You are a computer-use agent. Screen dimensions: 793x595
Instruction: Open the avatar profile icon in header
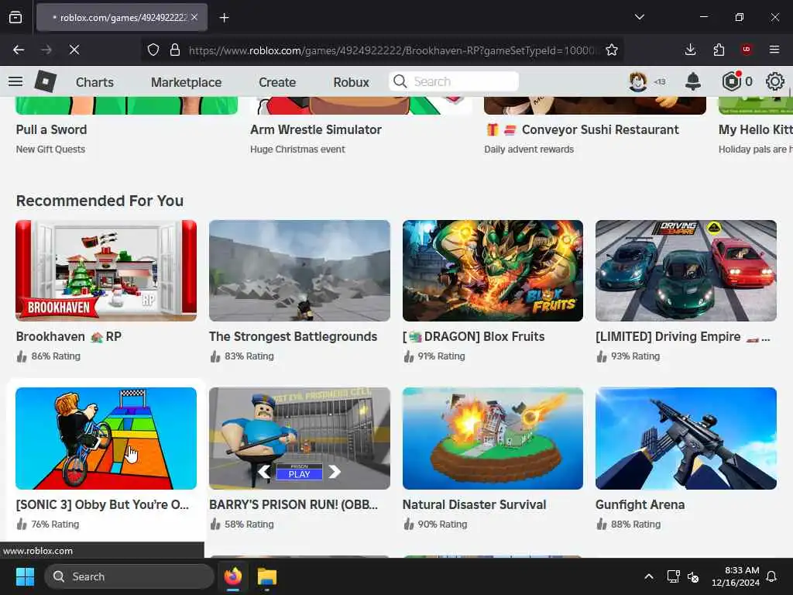click(x=638, y=81)
